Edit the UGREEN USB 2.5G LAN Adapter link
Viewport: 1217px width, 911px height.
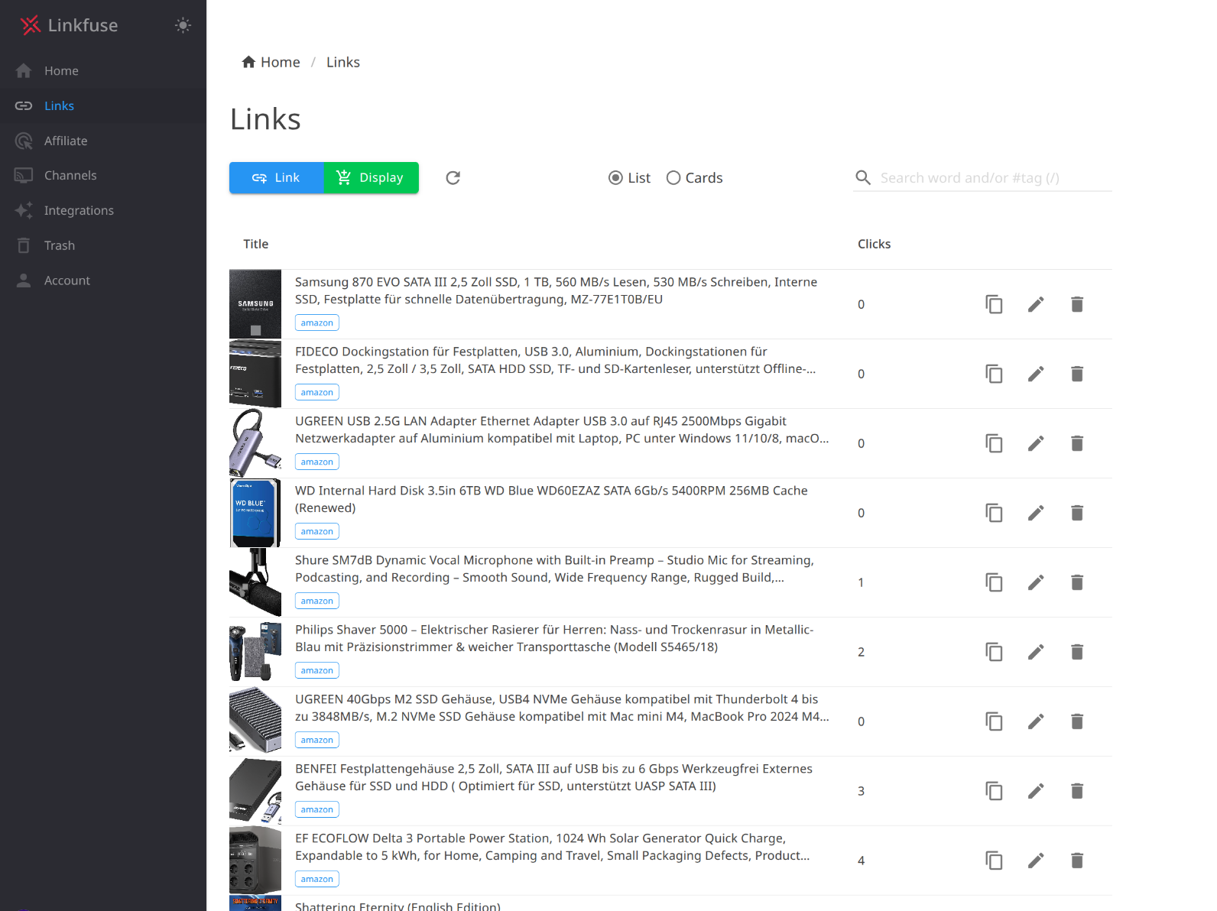pyautogui.click(x=1036, y=443)
